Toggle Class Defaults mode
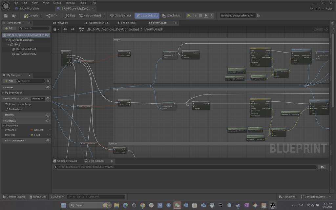This screenshot has width=336, height=210. [147, 16]
